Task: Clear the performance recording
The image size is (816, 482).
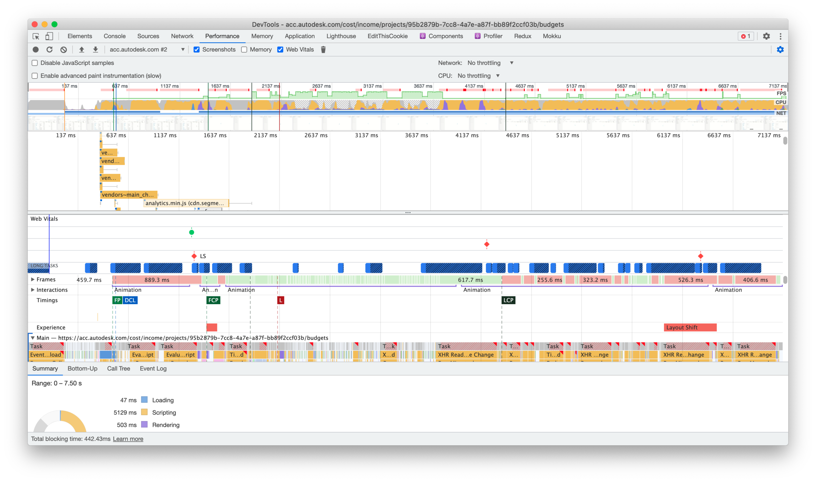Action: click(64, 50)
